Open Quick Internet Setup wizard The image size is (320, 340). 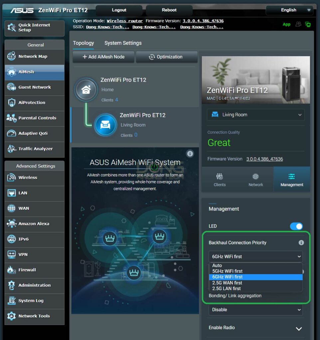[34, 28]
